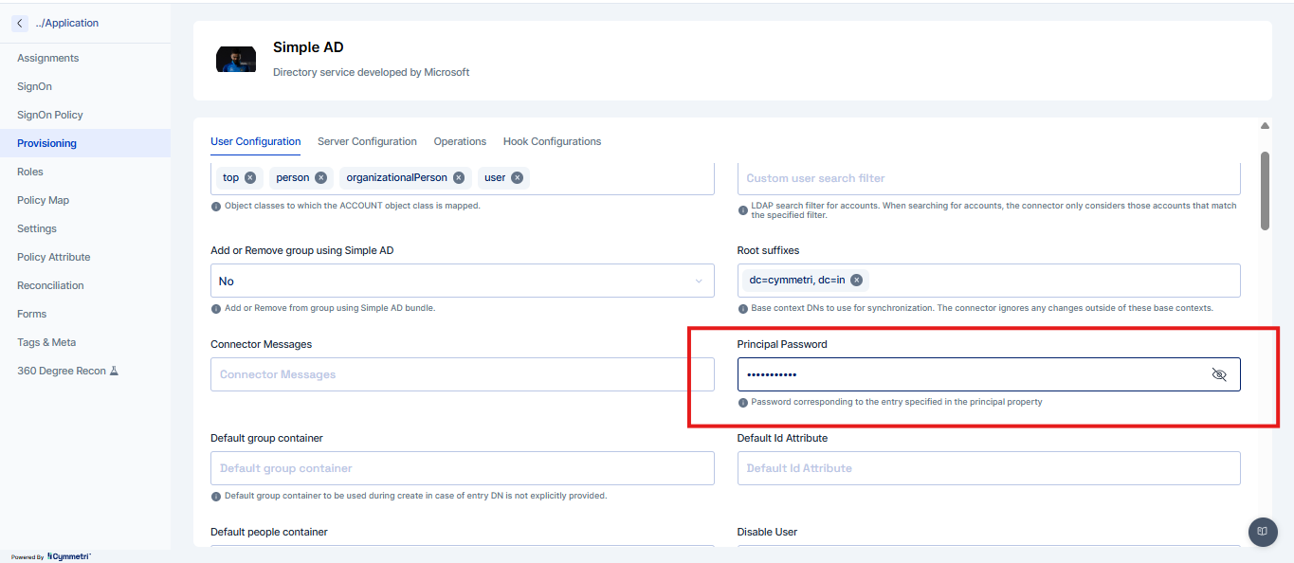
Task: Click info icon under Add or Remove group dropdown
Action: coord(216,309)
